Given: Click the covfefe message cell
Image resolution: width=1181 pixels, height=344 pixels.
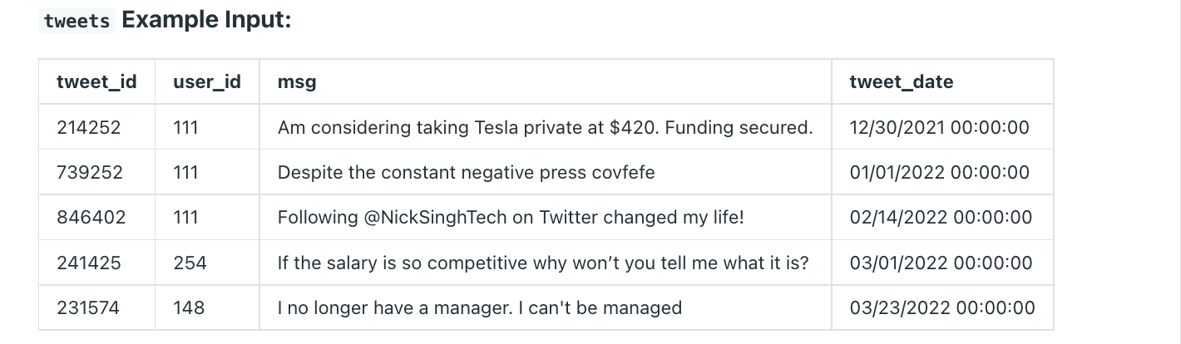Looking at the screenshot, I should 466,172.
